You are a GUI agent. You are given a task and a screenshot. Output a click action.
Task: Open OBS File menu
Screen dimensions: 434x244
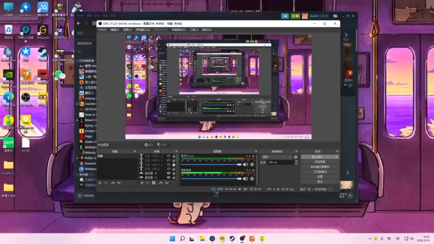[x=103, y=30]
